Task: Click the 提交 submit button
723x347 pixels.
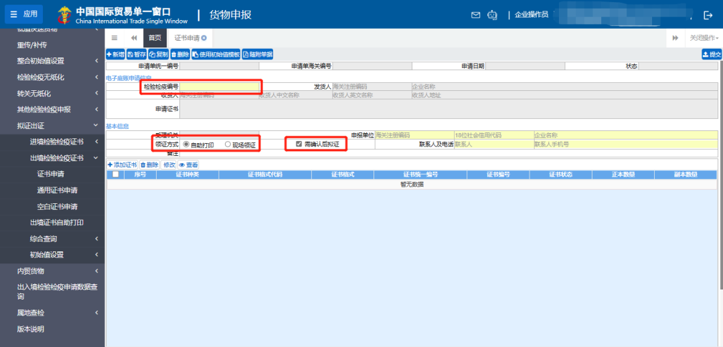Action: pos(712,54)
